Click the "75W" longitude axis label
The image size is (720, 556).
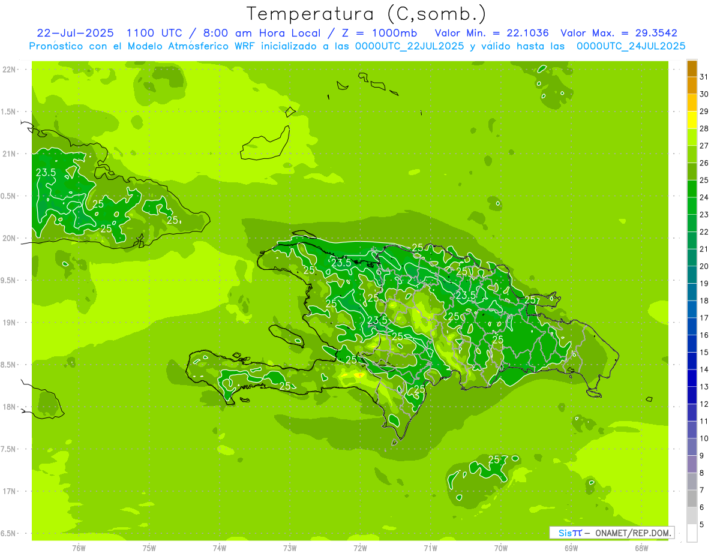pos(149,548)
